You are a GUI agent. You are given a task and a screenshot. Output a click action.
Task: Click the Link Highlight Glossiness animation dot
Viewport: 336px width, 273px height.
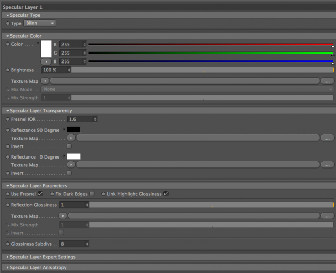(103, 194)
